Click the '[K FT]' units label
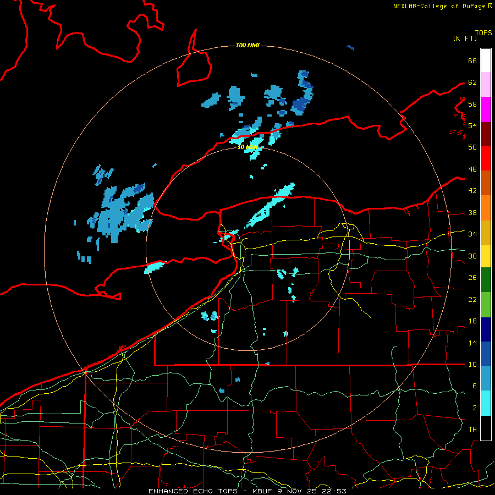This screenshot has width=495, height=495. 465,38
